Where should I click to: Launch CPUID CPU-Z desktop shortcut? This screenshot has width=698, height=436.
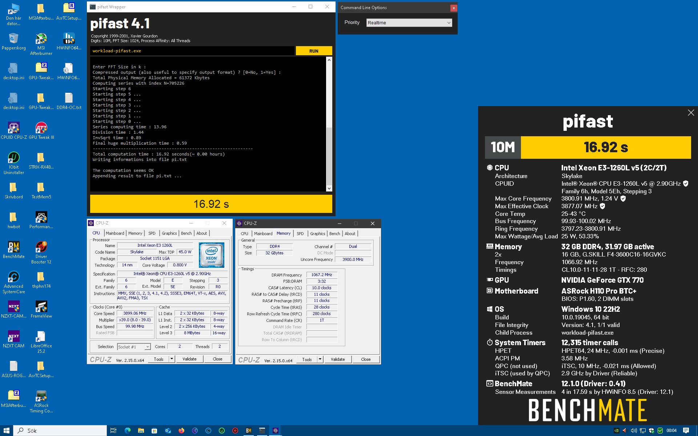tap(13, 131)
